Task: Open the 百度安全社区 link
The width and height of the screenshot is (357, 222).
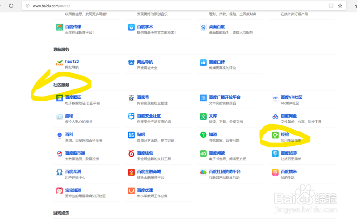Action: [149, 116]
